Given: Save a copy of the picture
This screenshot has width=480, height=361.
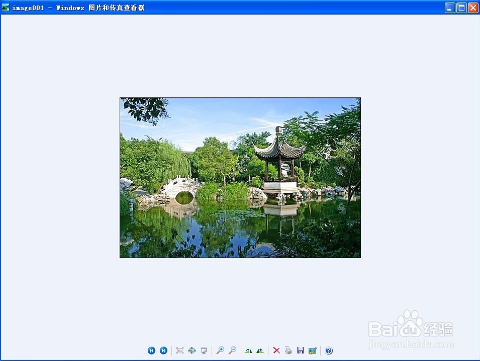Looking at the screenshot, I should [301, 350].
